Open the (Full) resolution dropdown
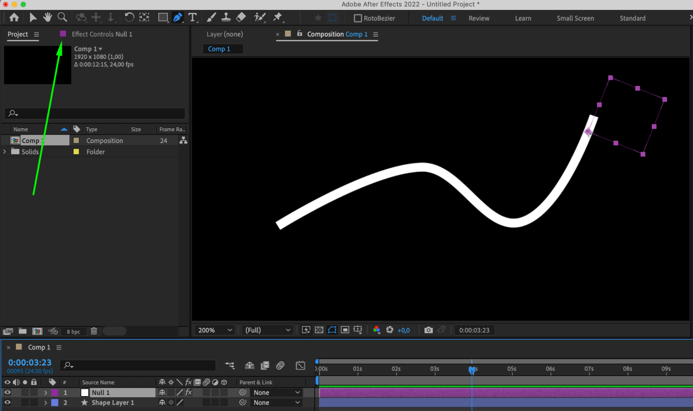This screenshot has height=411, width=693. coord(267,330)
